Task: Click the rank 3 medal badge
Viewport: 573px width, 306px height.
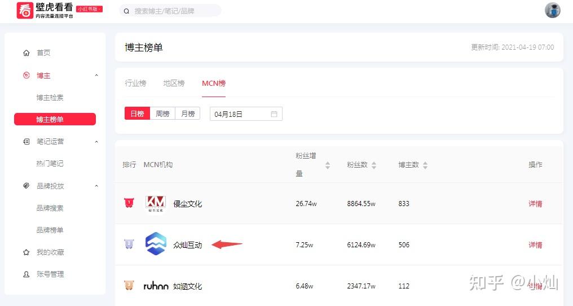Action: [x=129, y=285]
